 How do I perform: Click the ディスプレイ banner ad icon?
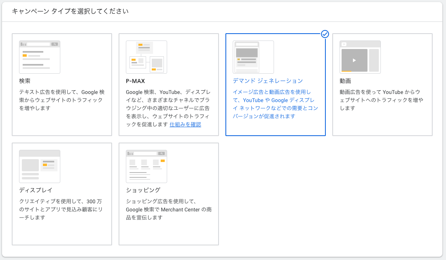pyautogui.click(x=39, y=166)
